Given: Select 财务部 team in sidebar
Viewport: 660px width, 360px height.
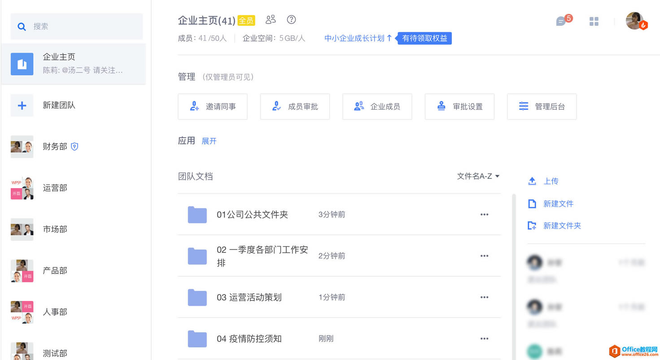Looking at the screenshot, I should (x=55, y=147).
